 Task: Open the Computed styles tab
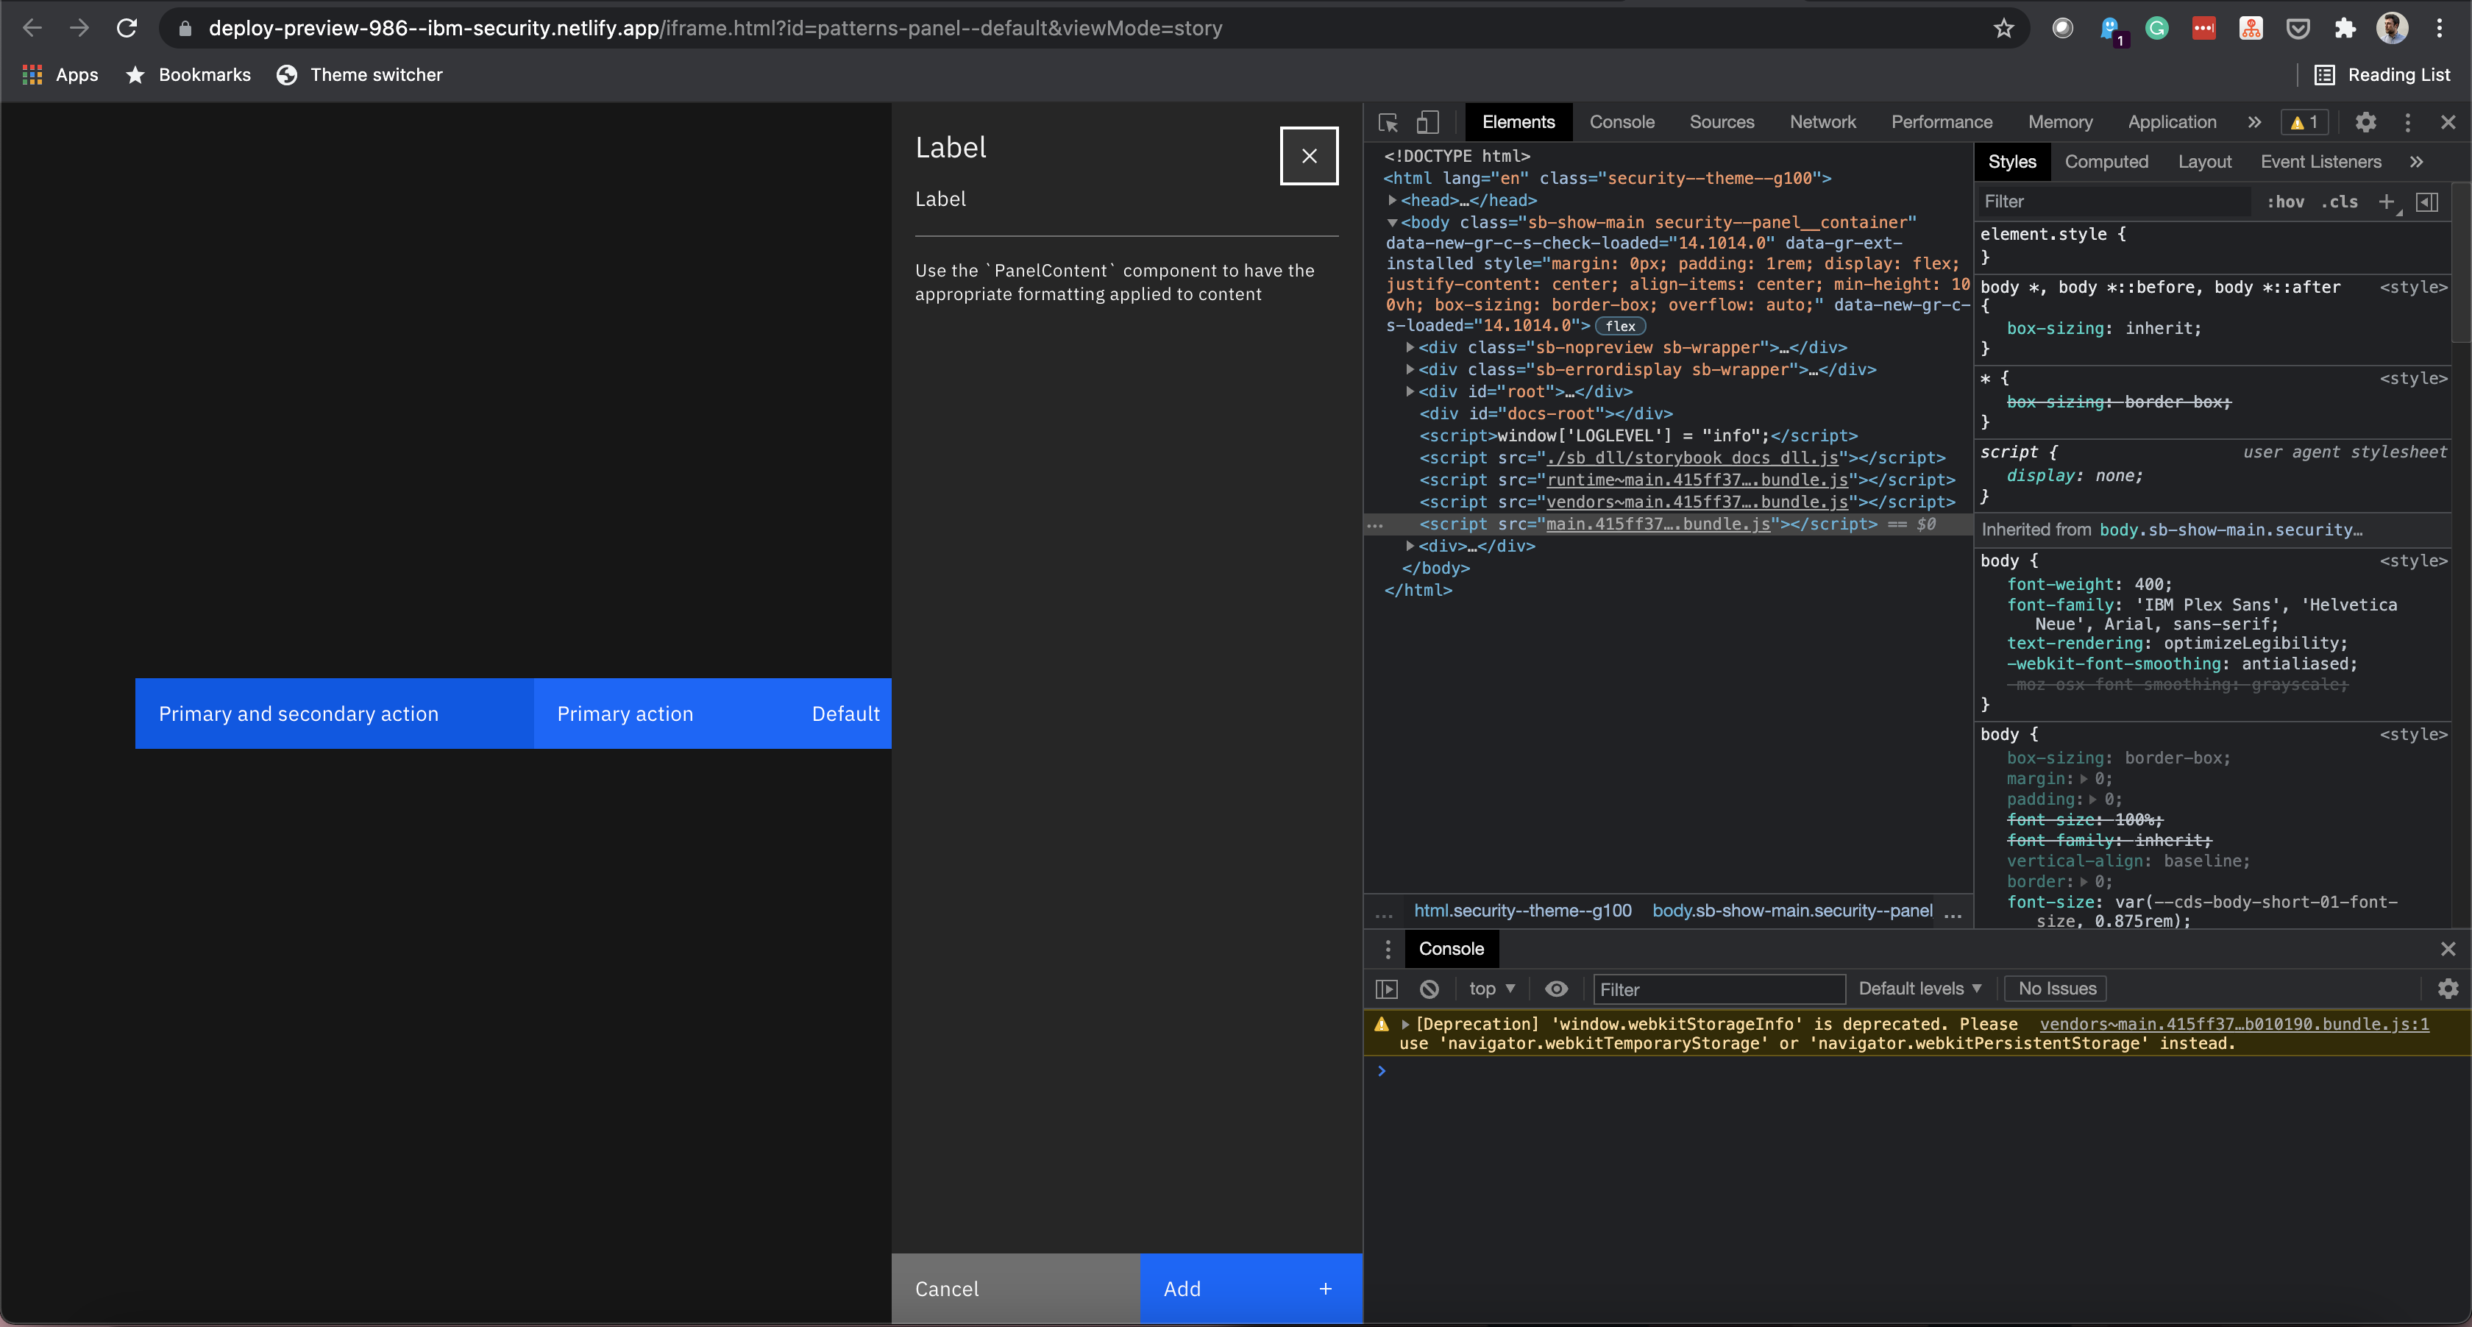(x=2106, y=161)
